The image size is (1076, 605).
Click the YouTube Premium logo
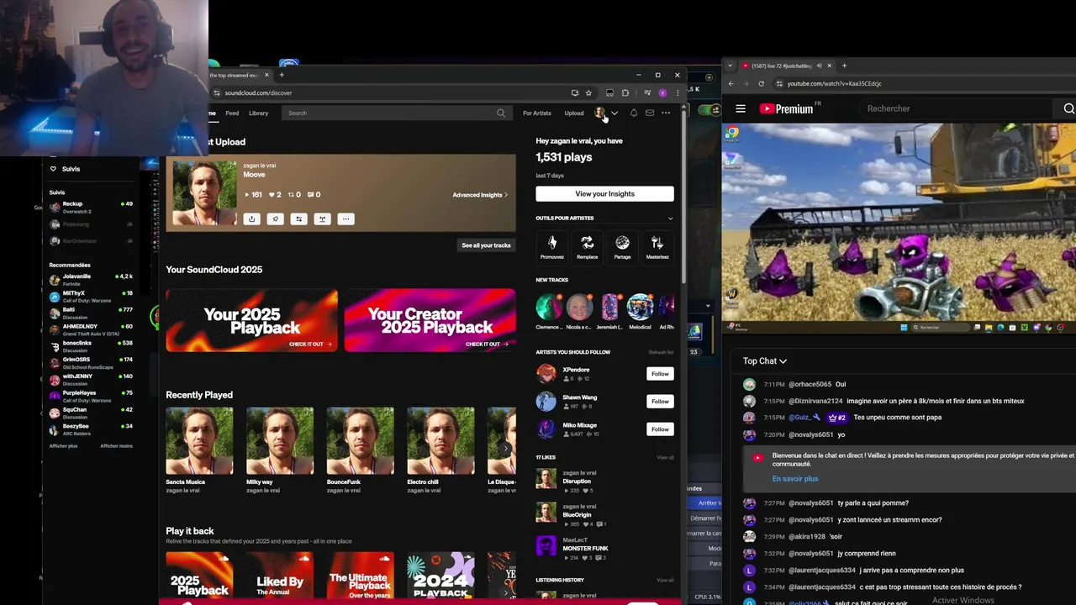tap(787, 108)
